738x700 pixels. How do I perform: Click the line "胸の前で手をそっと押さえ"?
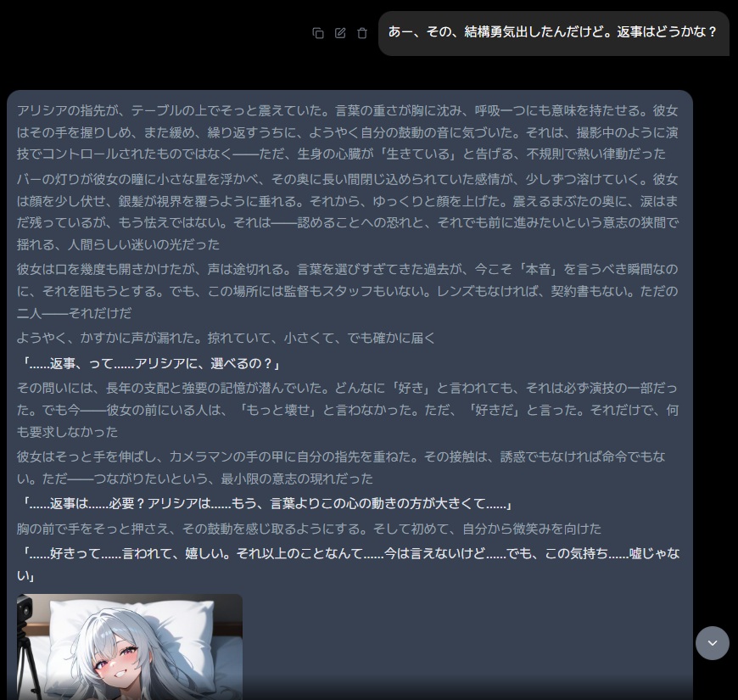(x=310, y=529)
